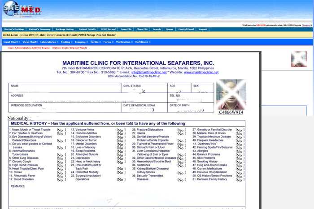Expand the Certificate menu

(x=143, y=42)
